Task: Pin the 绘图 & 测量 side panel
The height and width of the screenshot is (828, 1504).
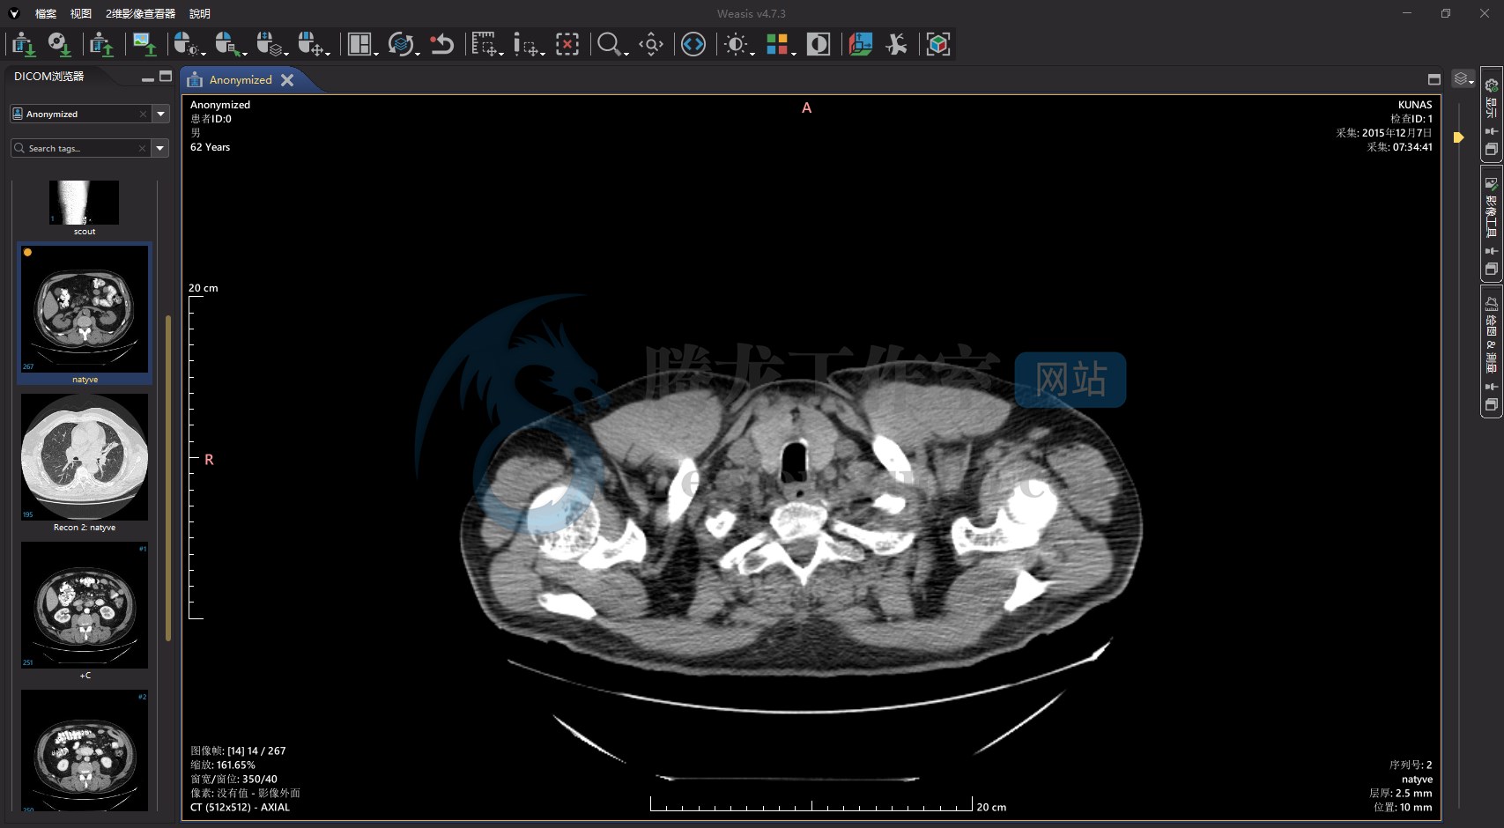Action: click(1492, 387)
